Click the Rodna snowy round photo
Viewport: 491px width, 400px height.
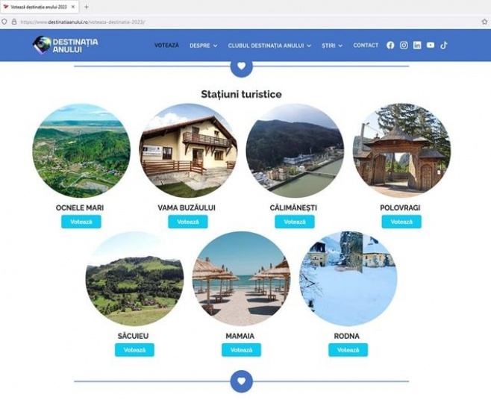pyautogui.click(x=348, y=279)
